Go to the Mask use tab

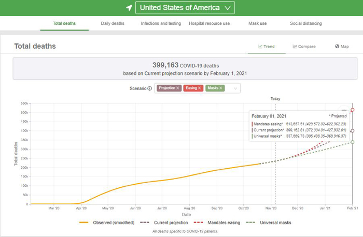[257, 23]
